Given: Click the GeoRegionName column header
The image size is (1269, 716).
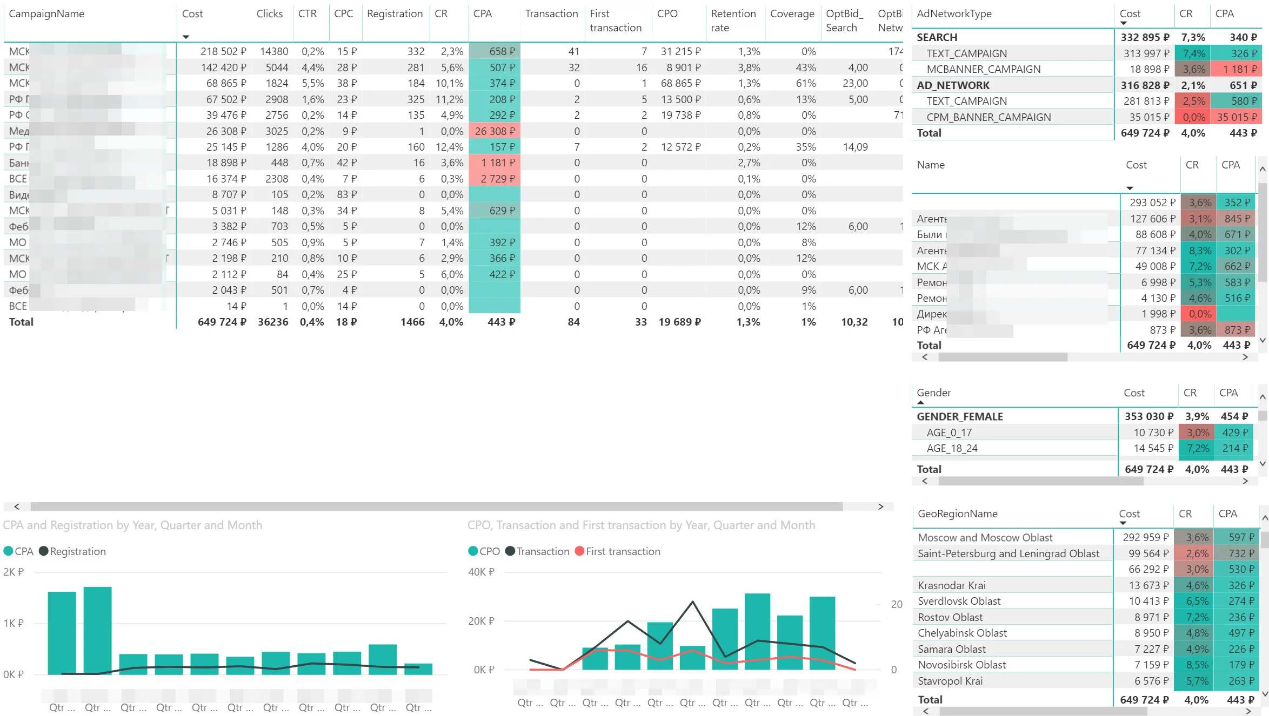Looking at the screenshot, I should (x=957, y=514).
